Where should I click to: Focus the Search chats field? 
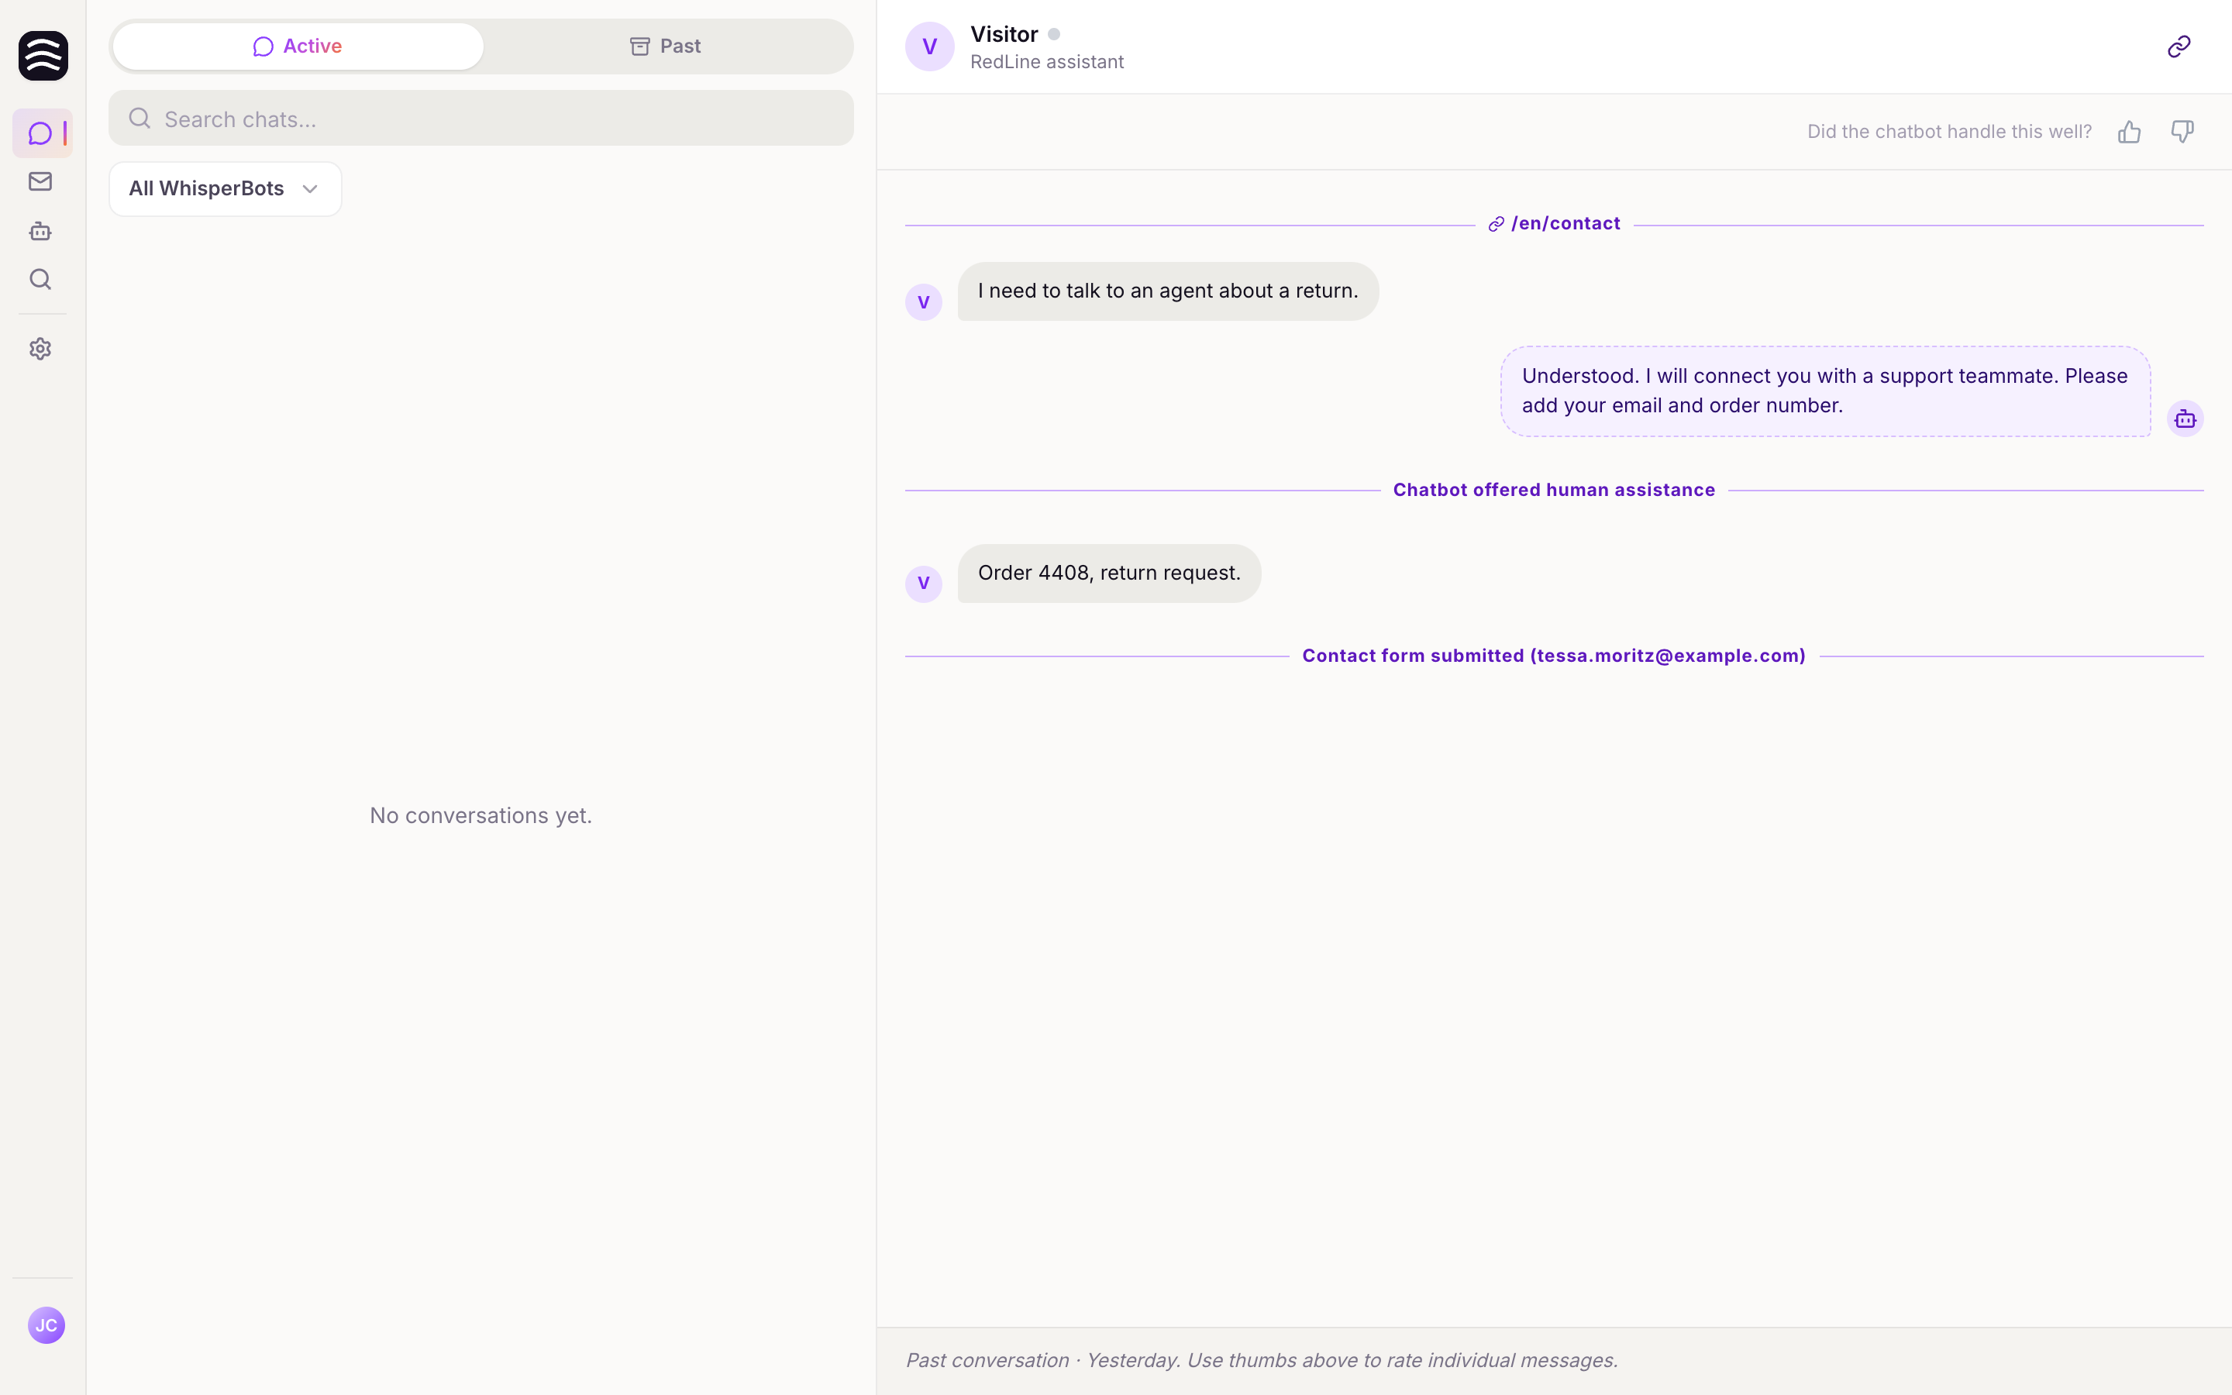(x=480, y=118)
